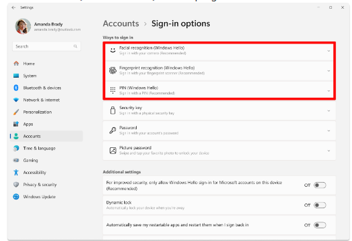Viewport: 352px width, 241px height.
Task: Click the Gaming controller icon
Action: pos(16,160)
